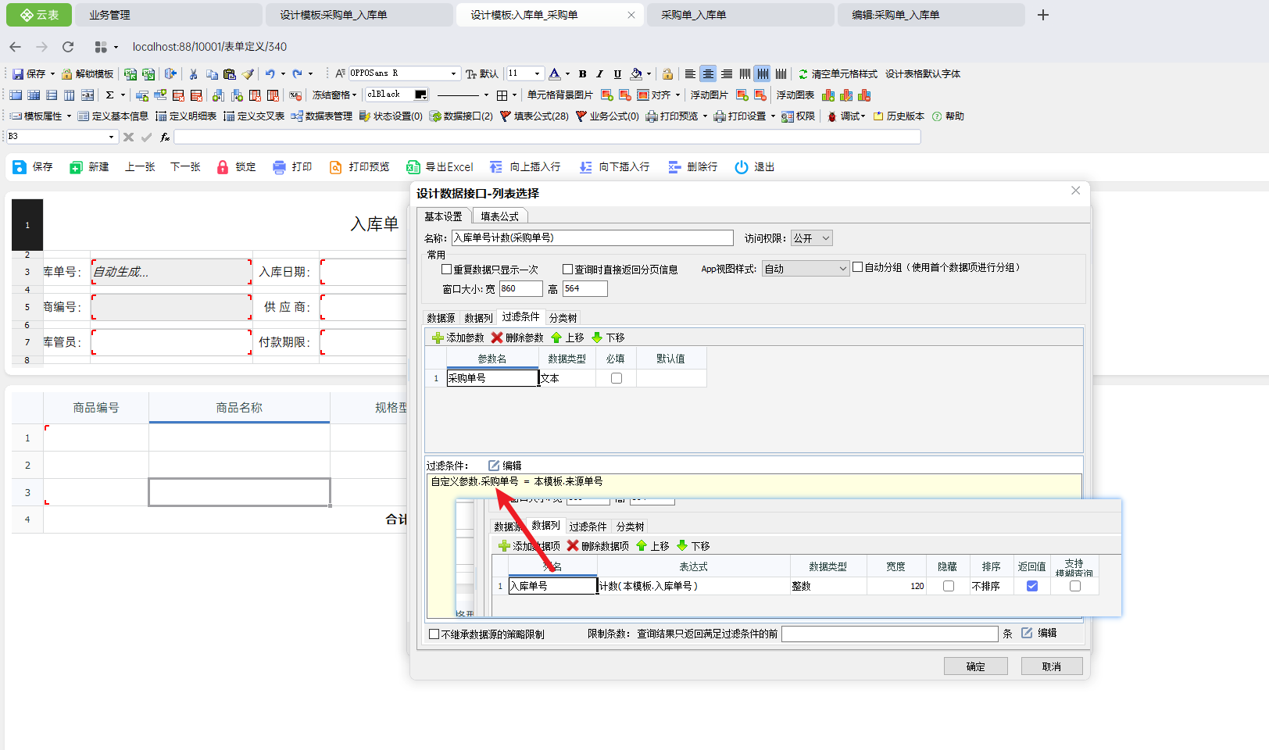Click 退出 exit in the form toolbar
The image size is (1269, 750).
[x=755, y=167]
